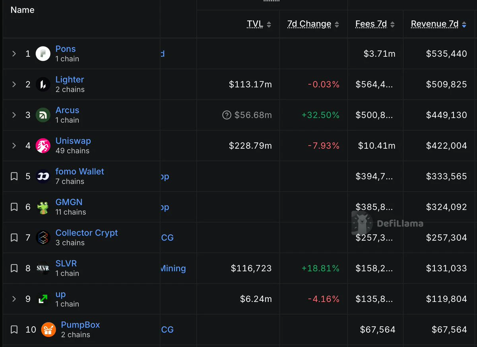The image size is (477, 347).
Task: Click the GMGN frog logo icon
Action: (x=43, y=207)
